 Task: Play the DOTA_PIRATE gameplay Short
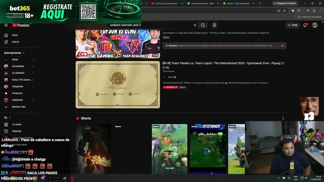point(170,149)
